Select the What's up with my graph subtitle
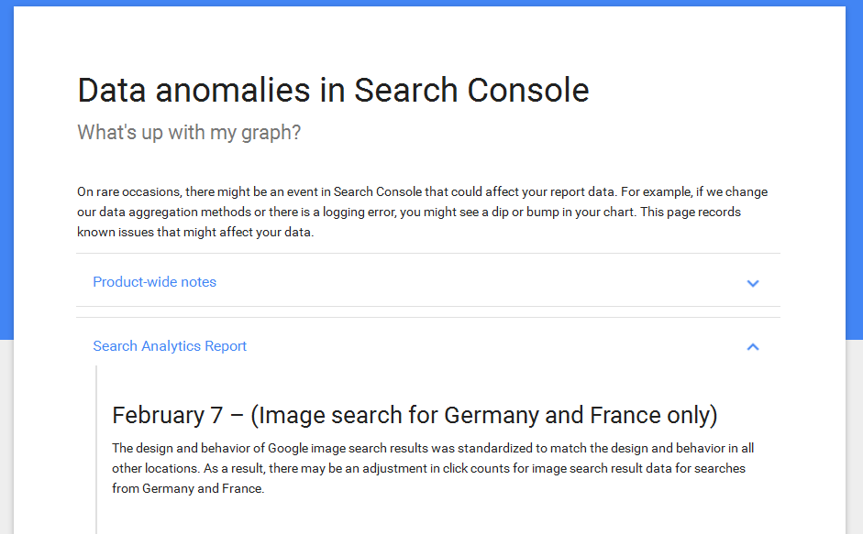Screen dimensions: 863x534 pyautogui.click(x=188, y=132)
